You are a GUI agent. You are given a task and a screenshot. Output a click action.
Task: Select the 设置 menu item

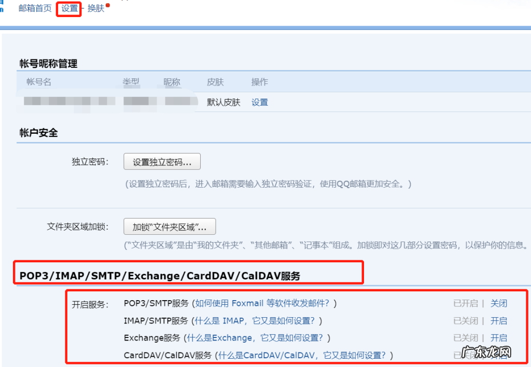click(x=69, y=8)
